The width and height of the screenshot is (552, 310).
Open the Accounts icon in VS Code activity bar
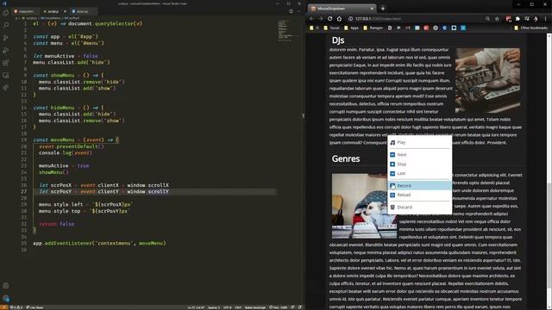[x=6, y=286]
